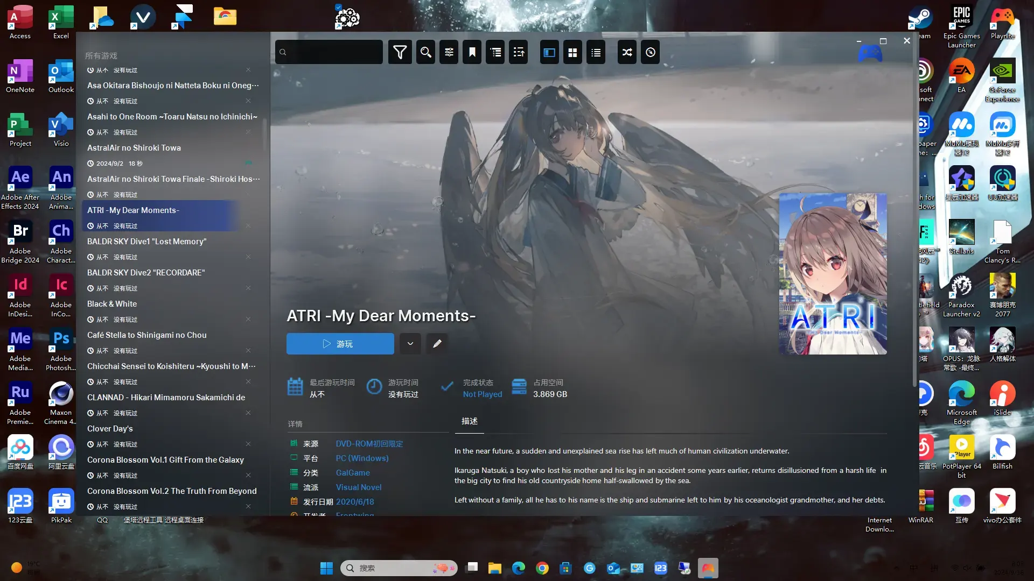Click the X mark on Clover Day's row
This screenshot has height=581, width=1034.
click(x=248, y=444)
